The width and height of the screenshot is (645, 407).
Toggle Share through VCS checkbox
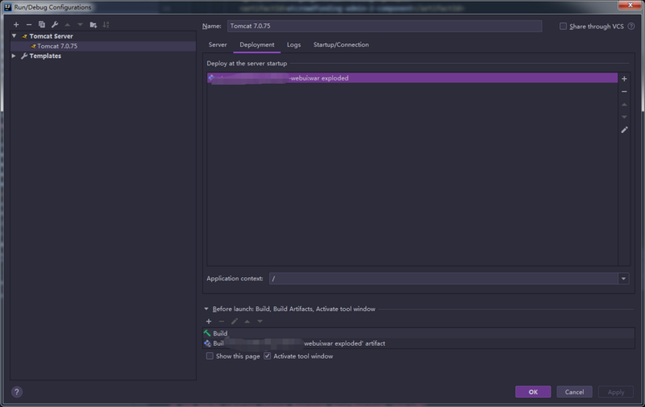tap(563, 27)
